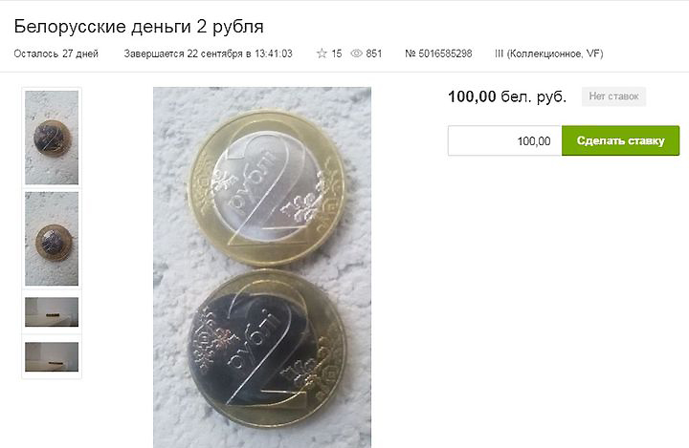
Task: Click the title Белорусские деньги 2 рубля
Action: (139, 27)
